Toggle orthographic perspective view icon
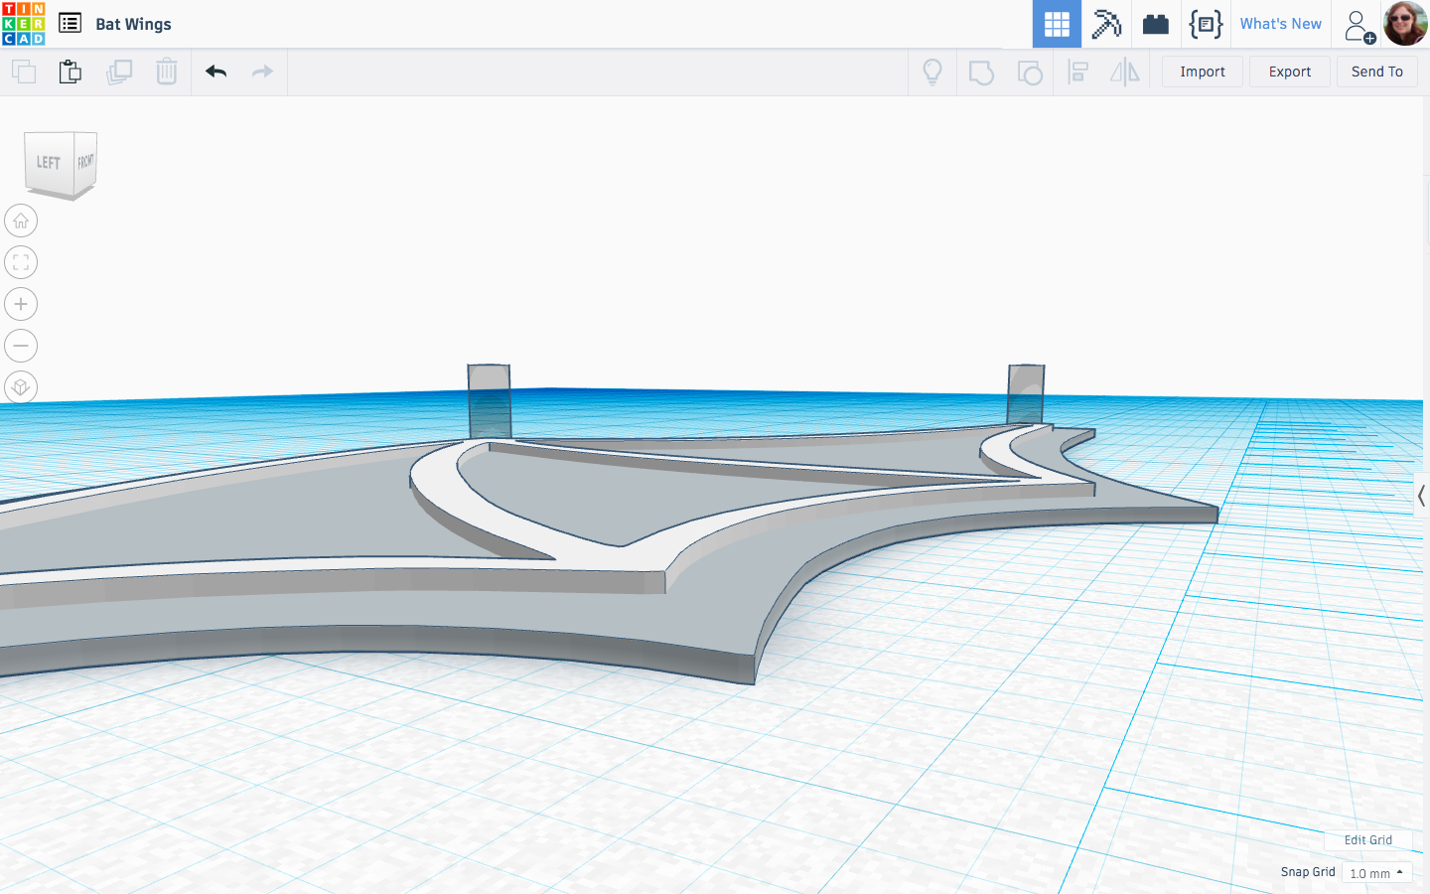Viewport: 1430px width, 894px height. click(x=21, y=387)
